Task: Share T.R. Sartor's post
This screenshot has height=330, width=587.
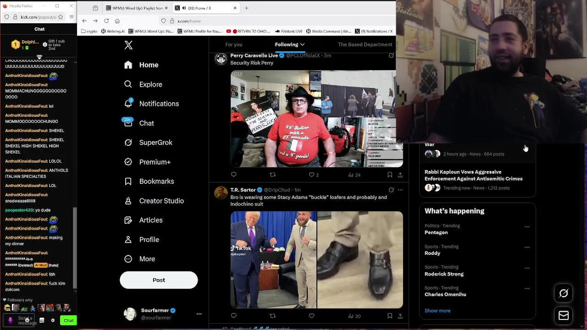Action: (x=400, y=316)
